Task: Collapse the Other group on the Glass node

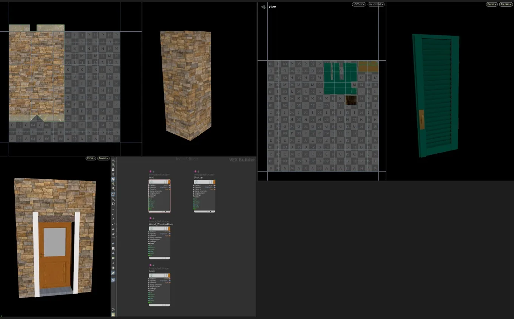Action: click(149, 291)
